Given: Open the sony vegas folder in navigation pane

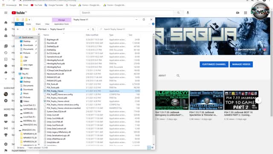Looking at the screenshot, I should (x=28, y=65).
